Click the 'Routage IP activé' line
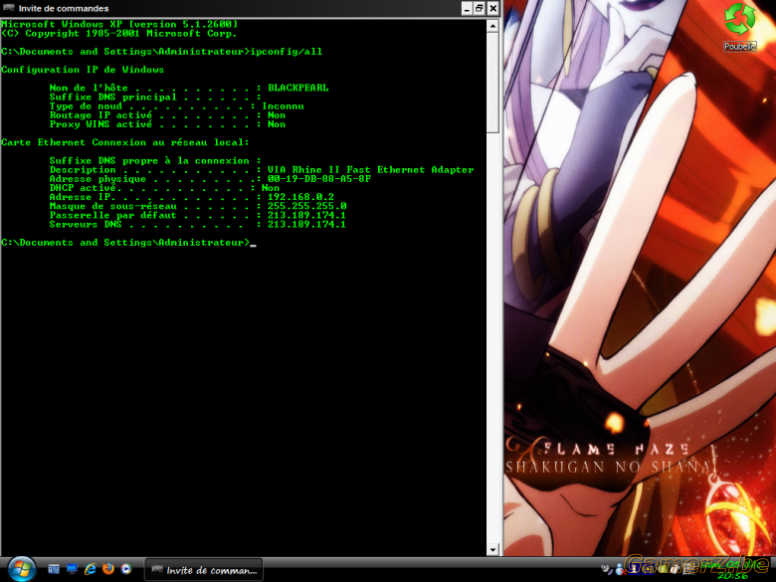Image resolution: width=776 pixels, height=582 pixels. (167, 115)
